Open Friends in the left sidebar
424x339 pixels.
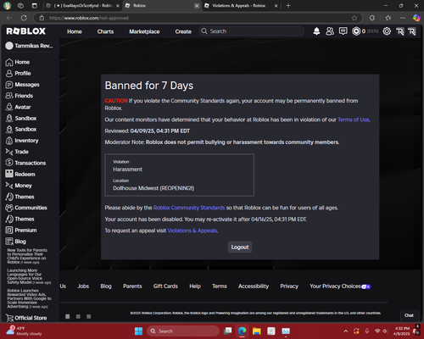click(20, 96)
